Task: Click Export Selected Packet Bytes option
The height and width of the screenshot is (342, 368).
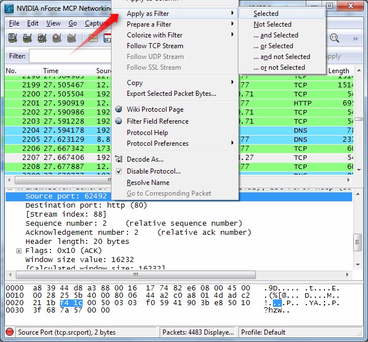Action: click(x=171, y=94)
